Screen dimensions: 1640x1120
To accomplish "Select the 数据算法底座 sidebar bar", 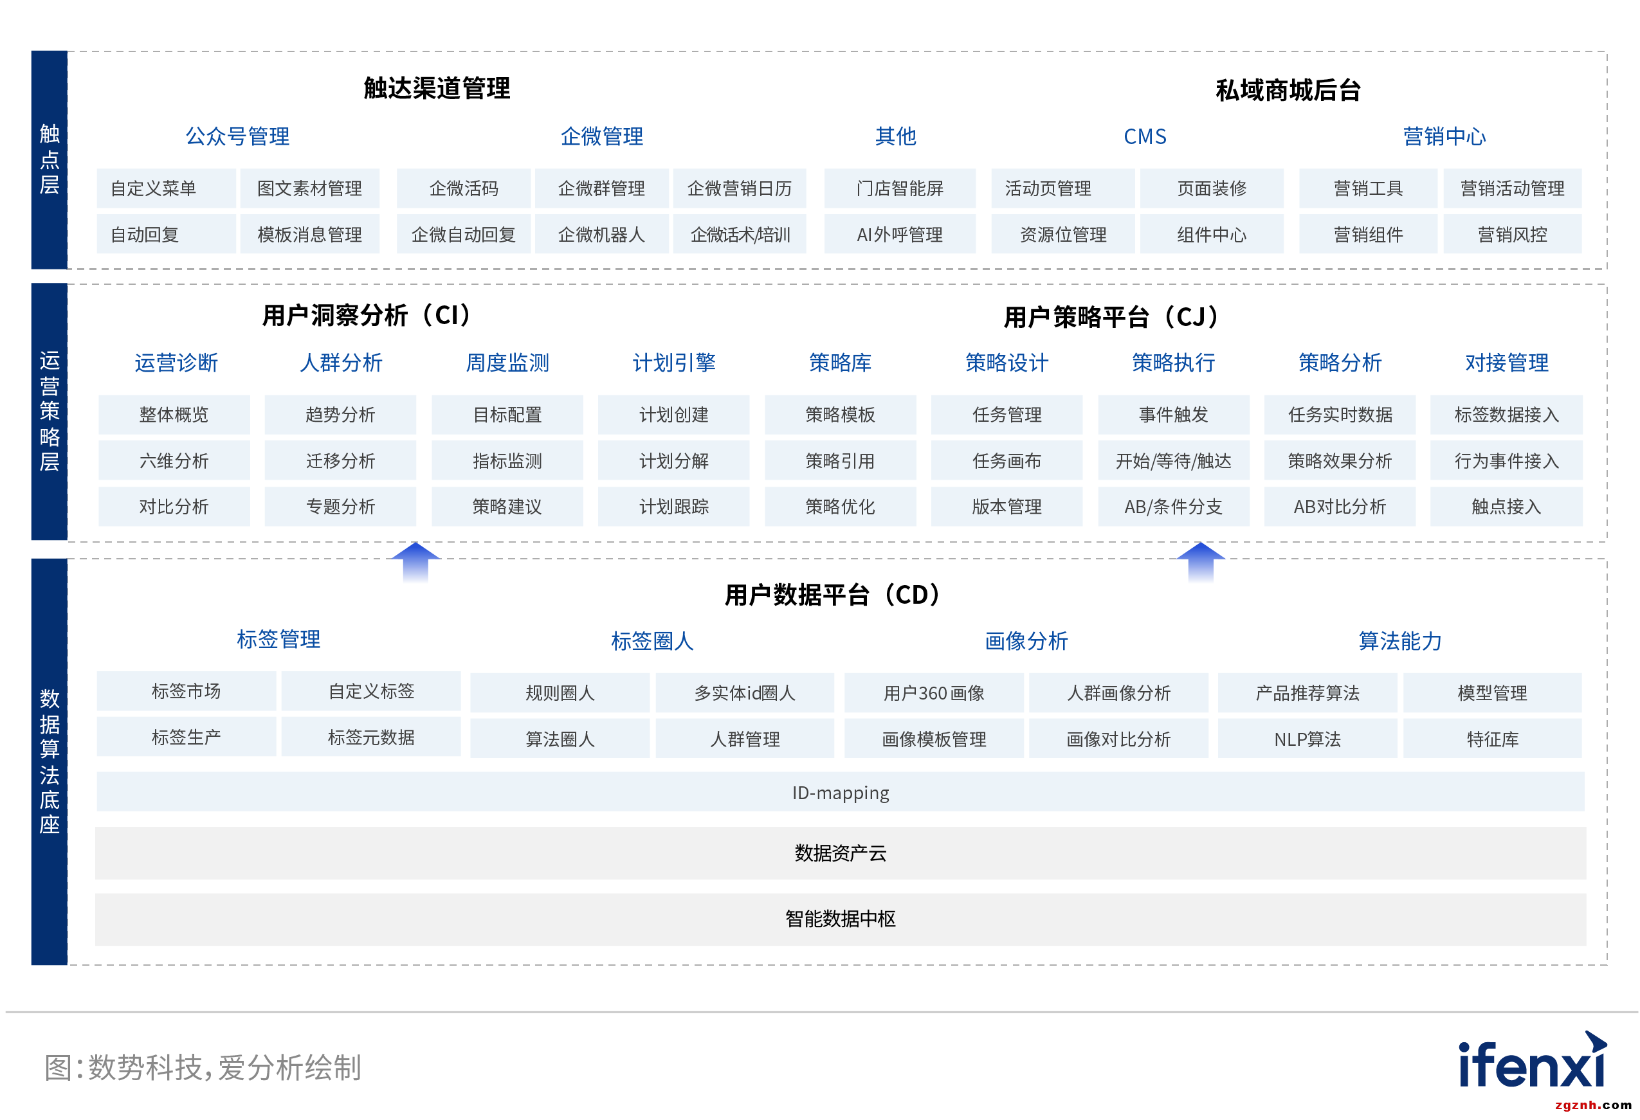I will (x=50, y=761).
